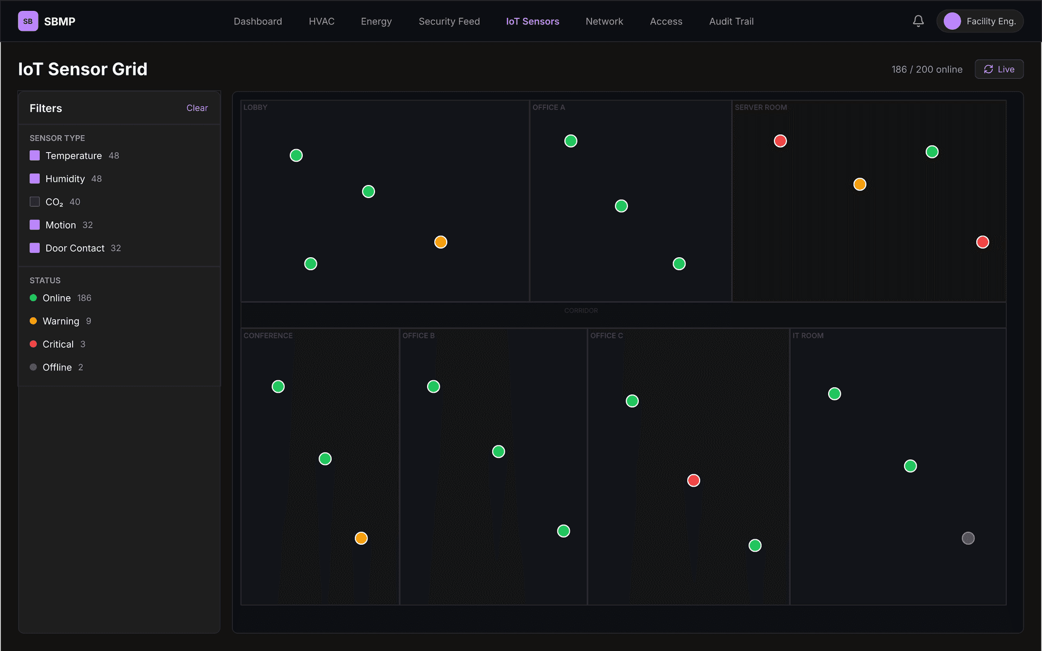Filter by Offline status
The height and width of the screenshot is (651, 1042).
point(57,367)
